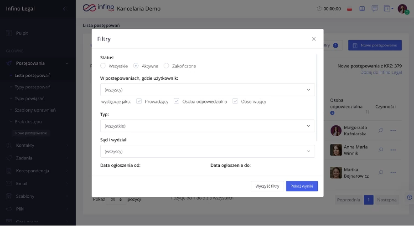Open the chat messages icon in header
The image size is (414, 226).
point(375,9)
